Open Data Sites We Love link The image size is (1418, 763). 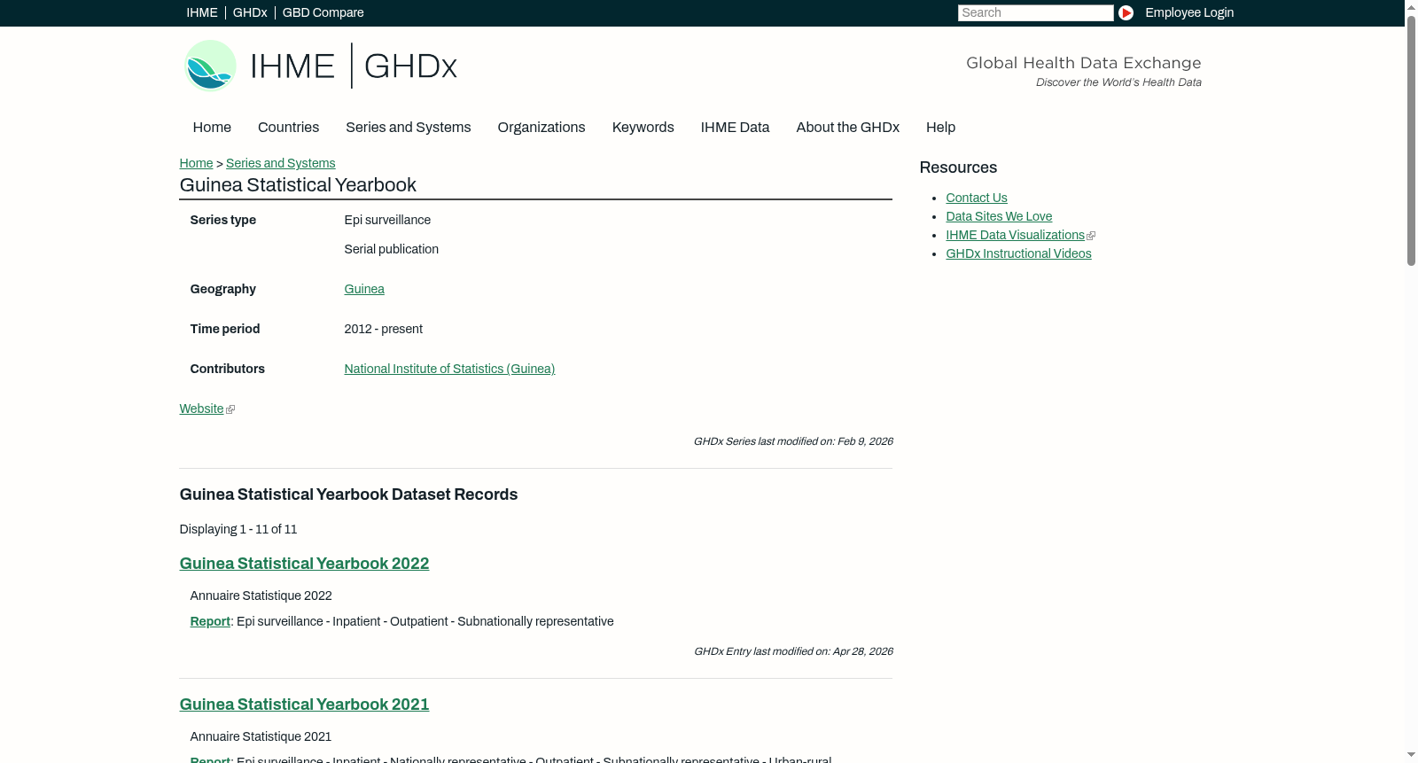(999, 216)
